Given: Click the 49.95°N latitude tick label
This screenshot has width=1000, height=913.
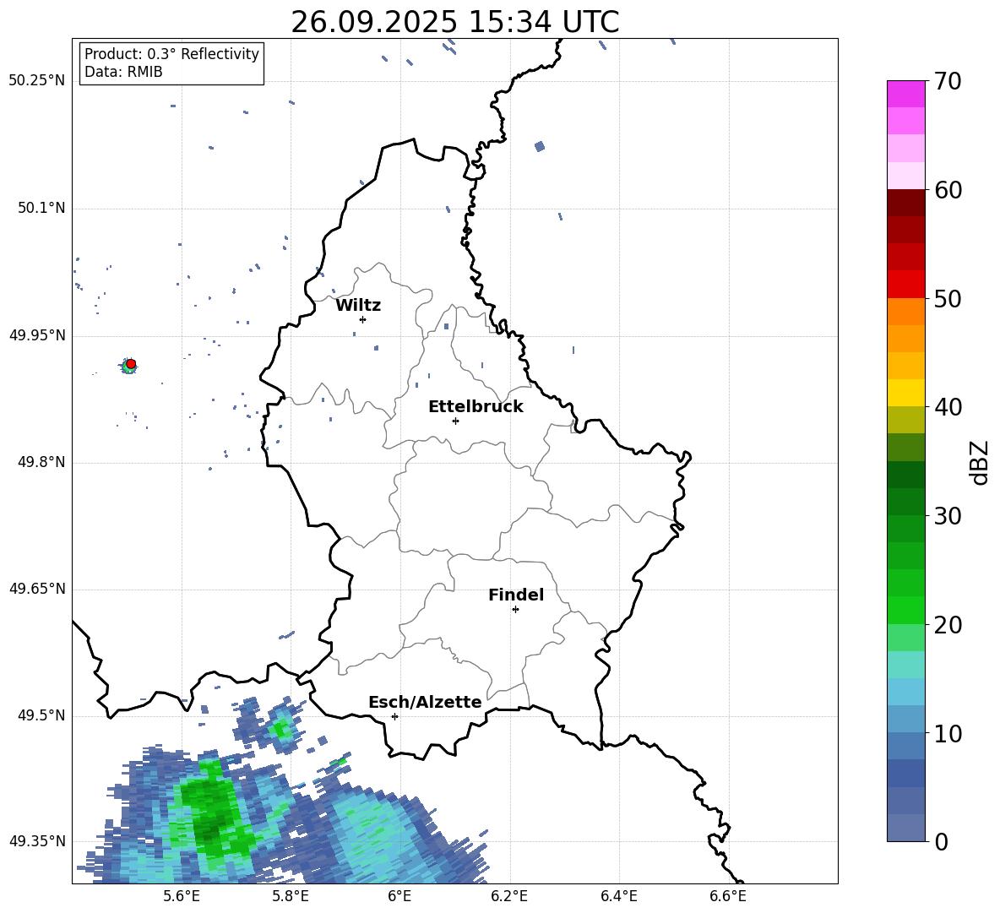Looking at the screenshot, I should [37, 335].
